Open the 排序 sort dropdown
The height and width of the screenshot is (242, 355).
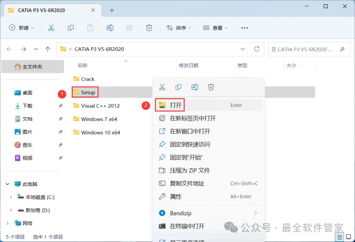178,28
